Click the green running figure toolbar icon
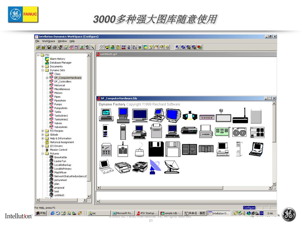Screen dimensions: 302x226 tap(82, 47)
